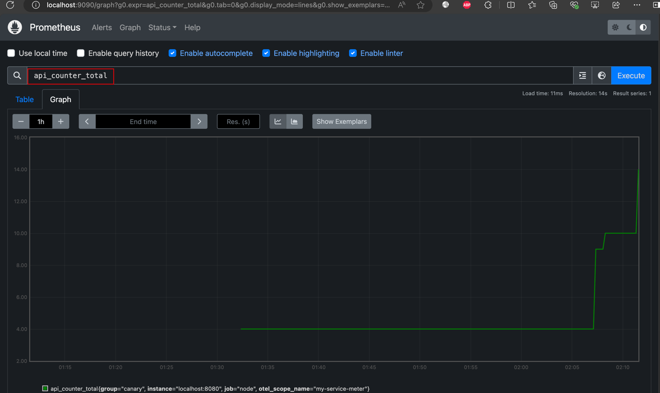
Task: Select the api_counter_total legend series label
Action: (210, 389)
